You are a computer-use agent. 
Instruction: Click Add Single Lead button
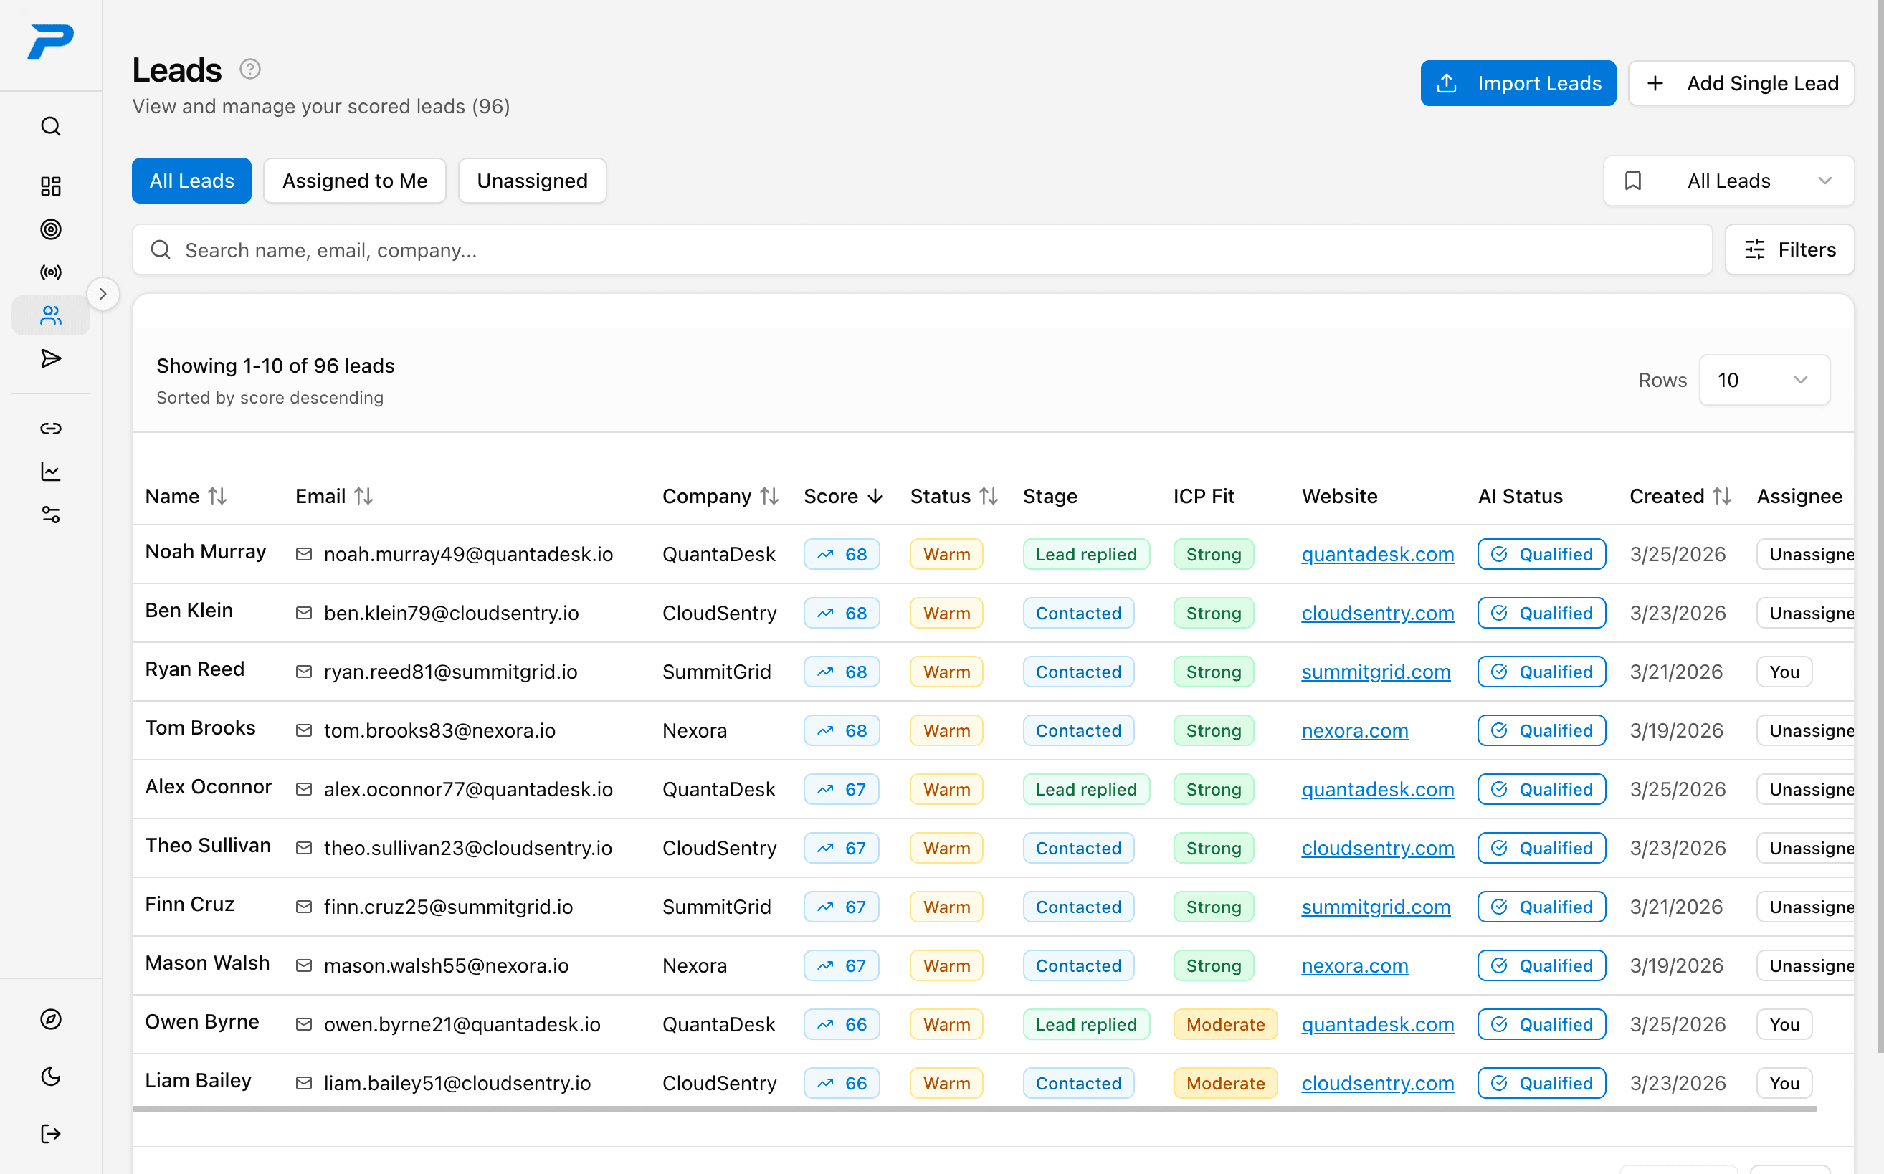point(1741,83)
